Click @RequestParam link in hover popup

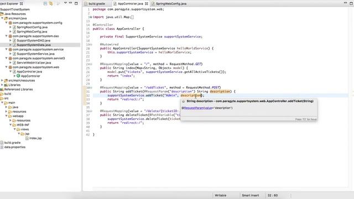click(197, 108)
